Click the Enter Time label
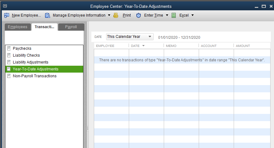The height and width of the screenshot is (148, 274). [x=154, y=15]
